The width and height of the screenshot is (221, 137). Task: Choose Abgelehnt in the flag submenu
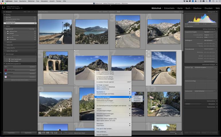click(137, 101)
